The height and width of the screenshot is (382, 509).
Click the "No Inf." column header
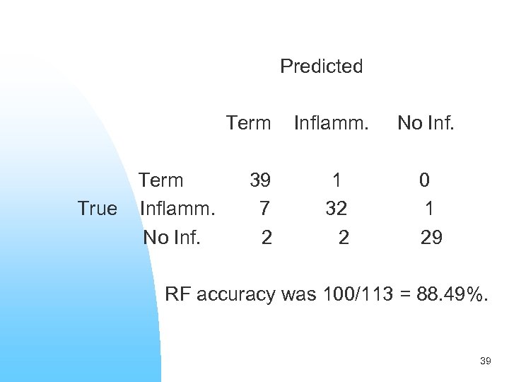426,123
